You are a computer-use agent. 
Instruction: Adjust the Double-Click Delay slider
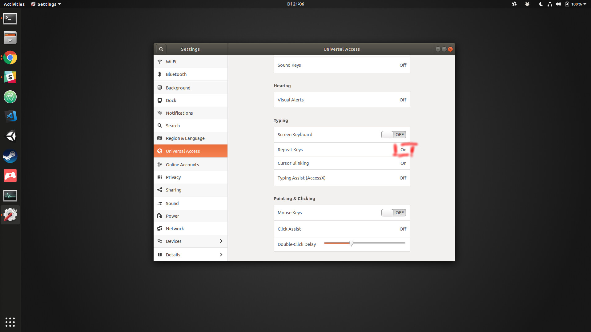pyautogui.click(x=351, y=243)
